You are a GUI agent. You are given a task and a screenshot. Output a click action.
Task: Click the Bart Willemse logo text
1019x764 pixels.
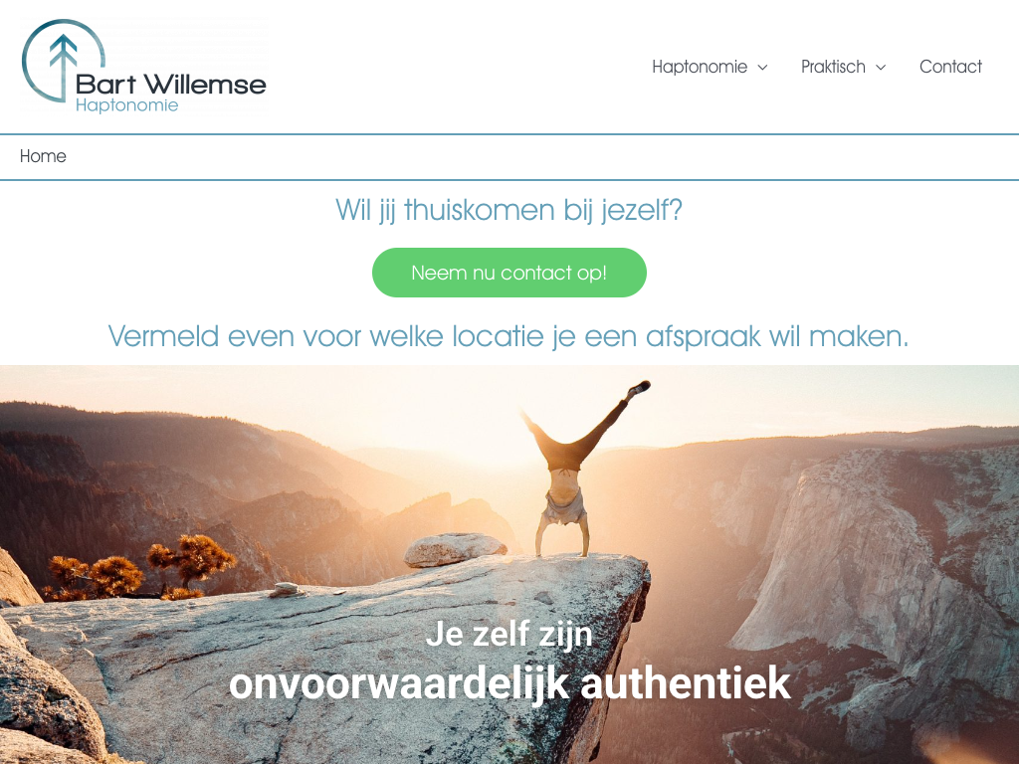coord(171,85)
